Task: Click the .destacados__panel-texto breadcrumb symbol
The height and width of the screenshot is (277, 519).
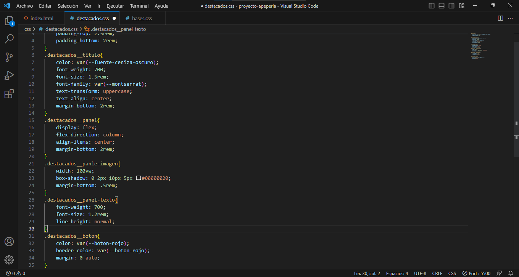Action: pyautogui.click(x=118, y=29)
